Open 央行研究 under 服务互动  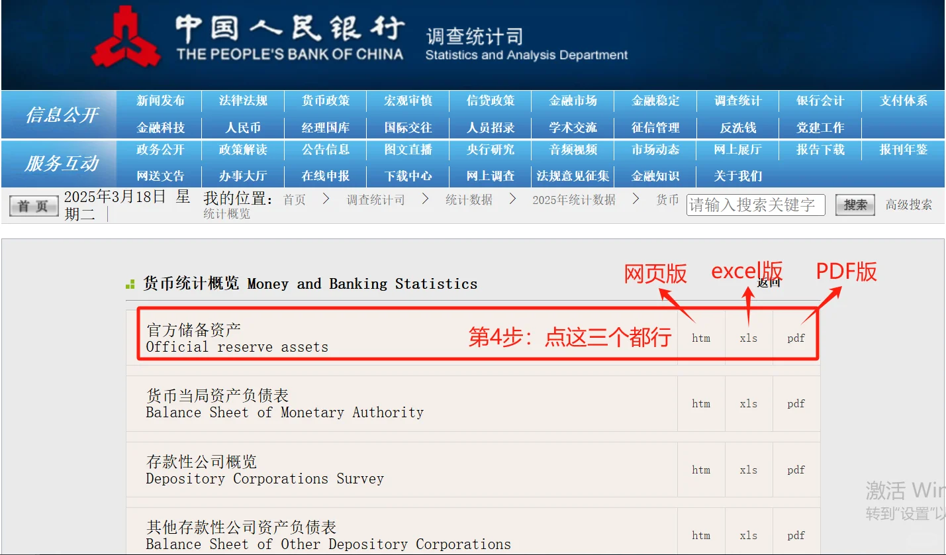coord(491,150)
